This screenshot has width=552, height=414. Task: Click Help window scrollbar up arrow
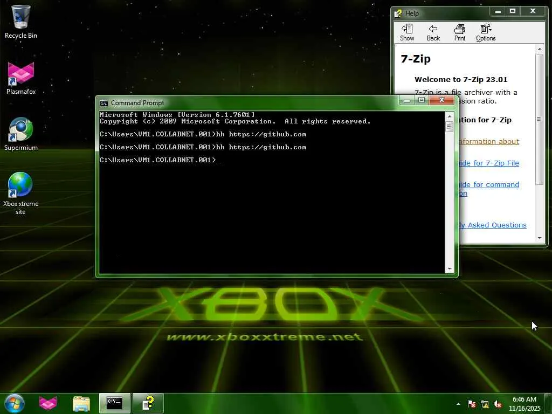540,49
